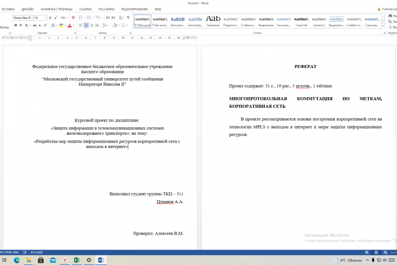Toggle bold (Ж) formatting
The height and width of the screenshot is (265, 397).
16,25
